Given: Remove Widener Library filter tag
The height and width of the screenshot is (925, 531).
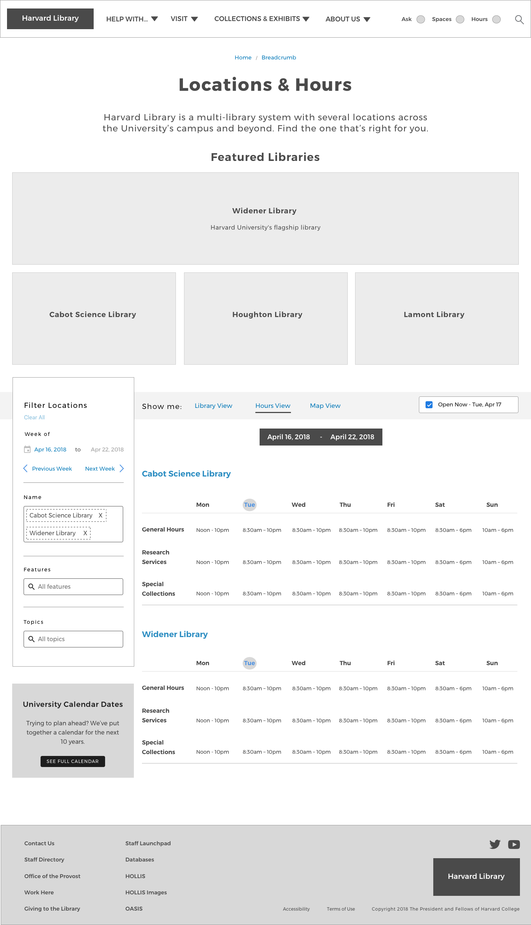Looking at the screenshot, I should pos(85,533).
